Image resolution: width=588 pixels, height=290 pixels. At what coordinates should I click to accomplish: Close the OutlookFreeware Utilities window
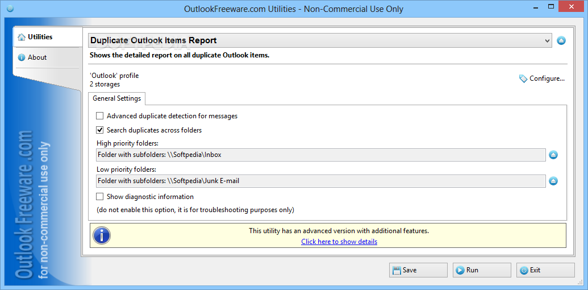(572, 7)
